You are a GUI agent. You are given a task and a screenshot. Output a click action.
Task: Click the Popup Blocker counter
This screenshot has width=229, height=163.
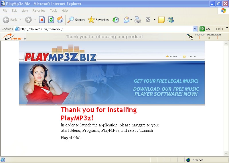tap(209, 38)
